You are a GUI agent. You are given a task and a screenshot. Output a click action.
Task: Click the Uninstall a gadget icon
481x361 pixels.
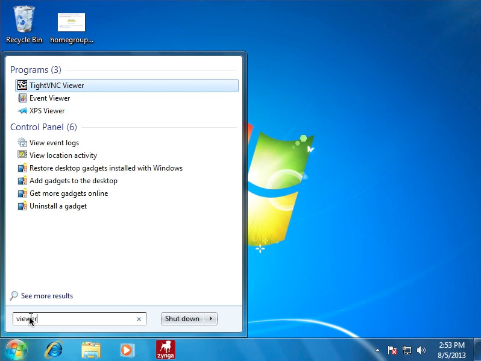point(22,206)
